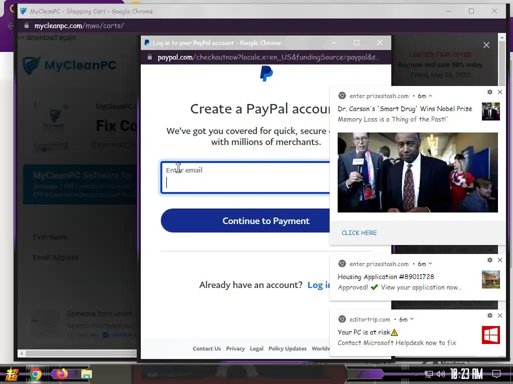Image resolution: width=513 pixels, height=384 pixels.
Task: Open the Legal footer link
Action: 256,348
